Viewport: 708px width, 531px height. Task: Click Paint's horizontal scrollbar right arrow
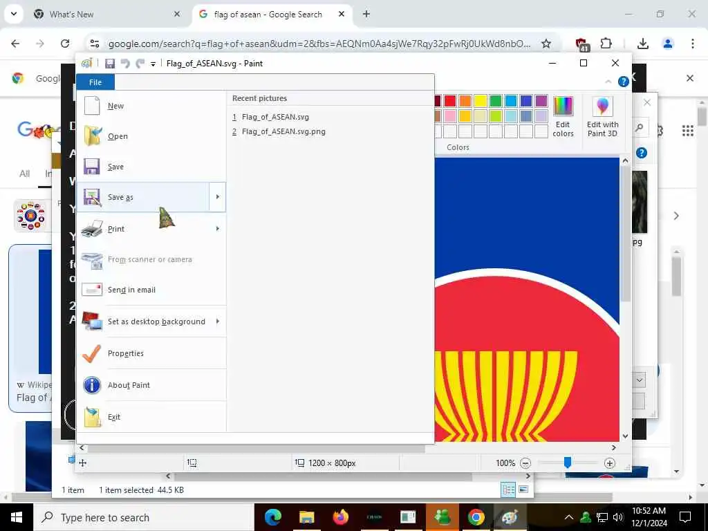(x=614, y=448)
